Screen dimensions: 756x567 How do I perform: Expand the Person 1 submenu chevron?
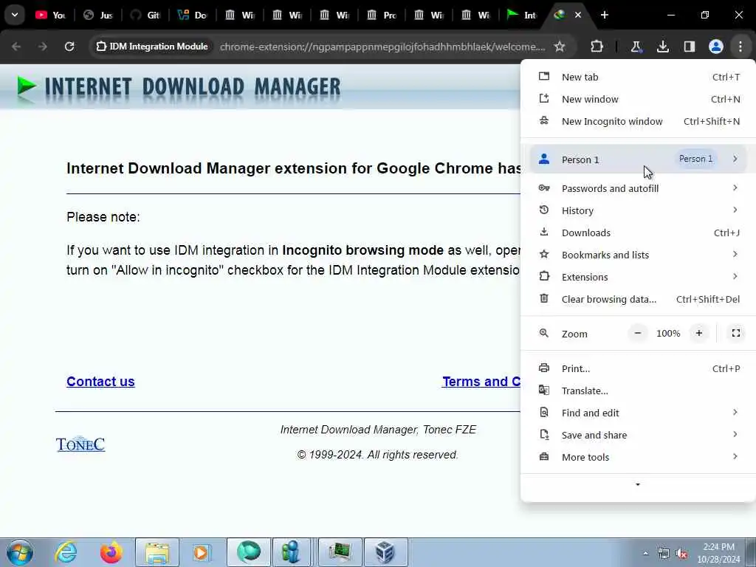[735, 159]
